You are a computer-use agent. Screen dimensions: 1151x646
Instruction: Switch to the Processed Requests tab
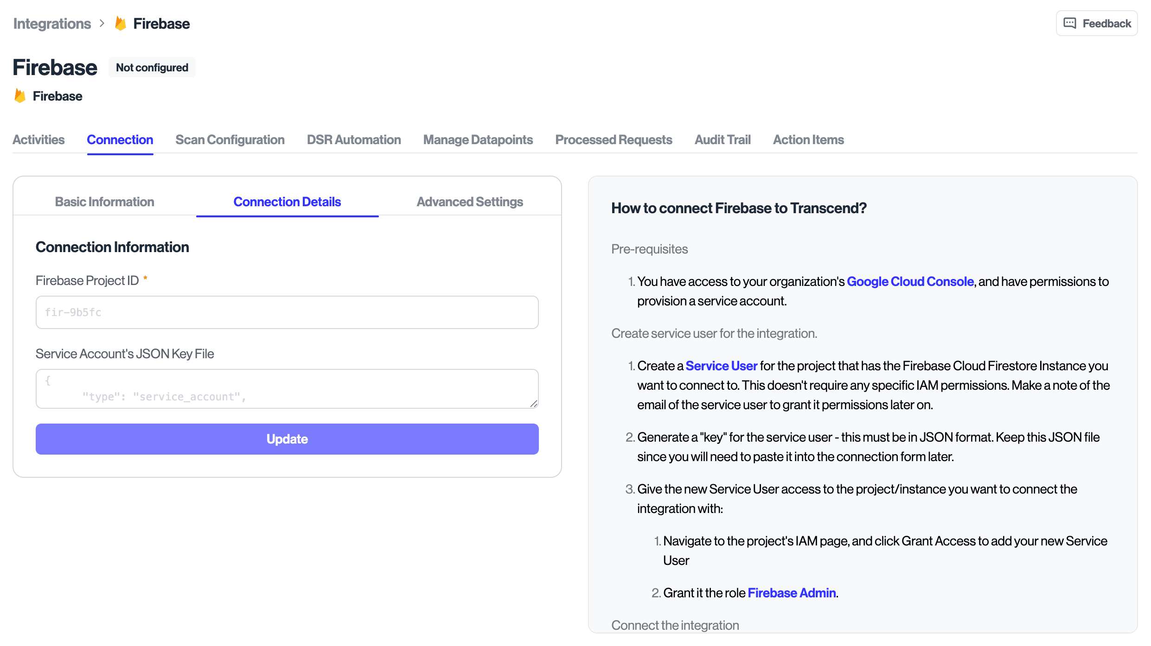[x=613, y=139]
